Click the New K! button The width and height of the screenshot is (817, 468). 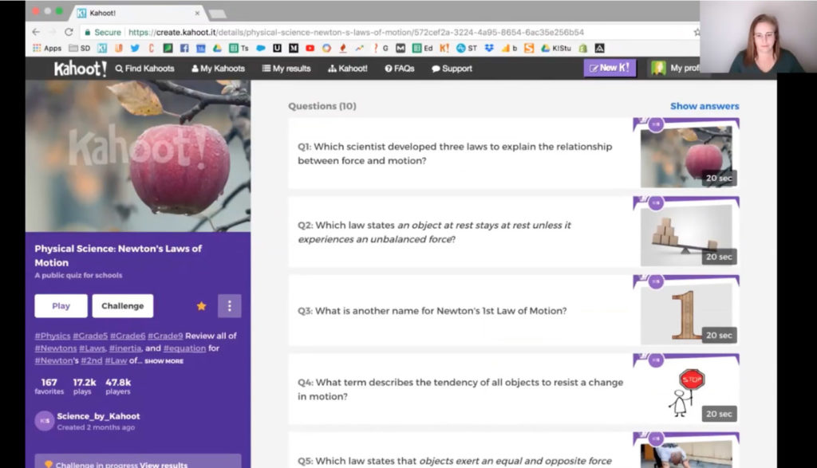coord(610,68)
